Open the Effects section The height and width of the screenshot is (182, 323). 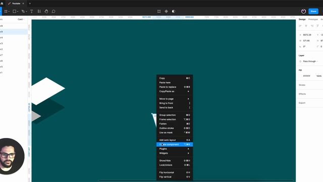click(x=302, y=94)
